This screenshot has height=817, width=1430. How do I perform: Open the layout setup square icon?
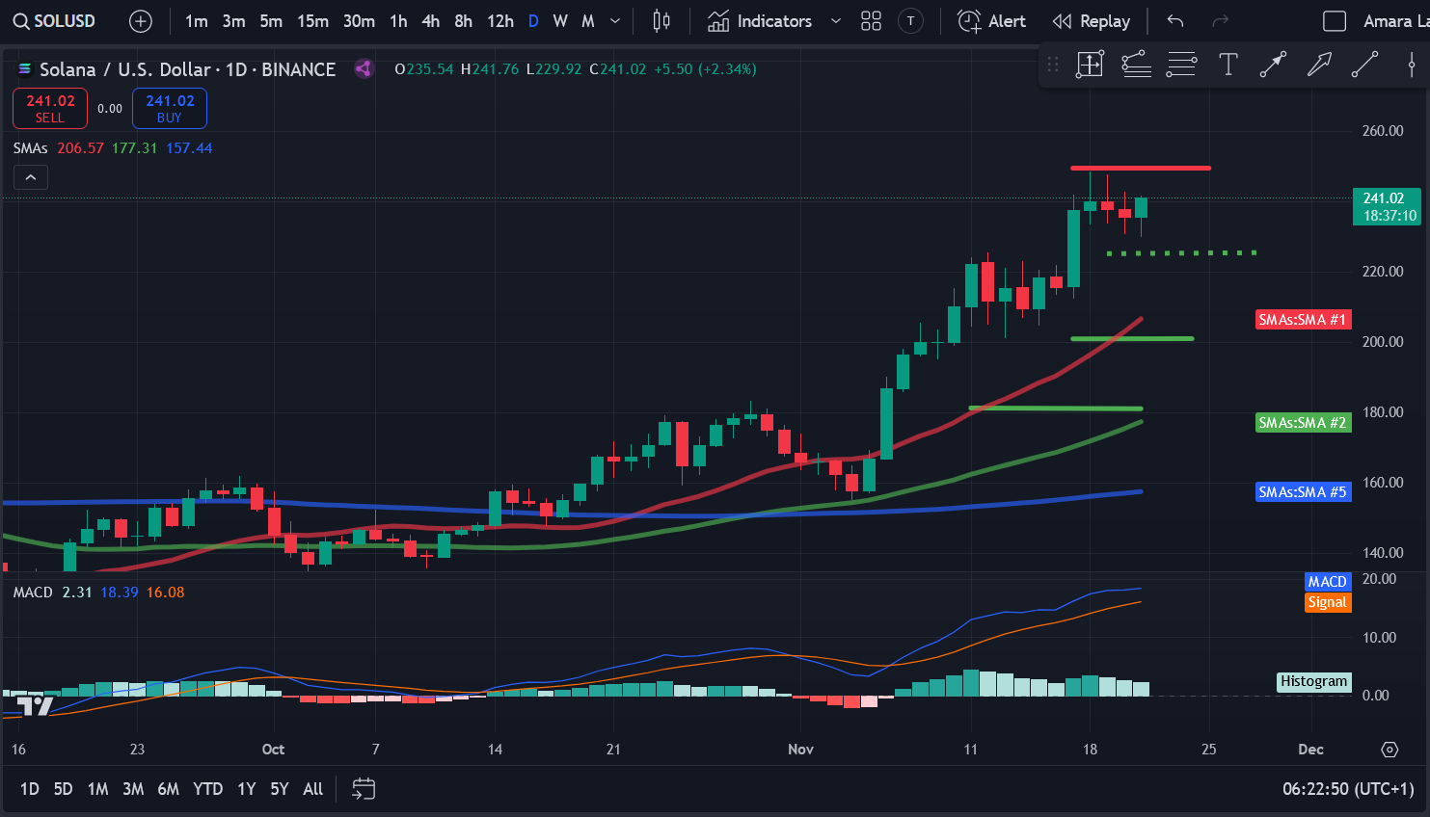[x=1335, y=21]
